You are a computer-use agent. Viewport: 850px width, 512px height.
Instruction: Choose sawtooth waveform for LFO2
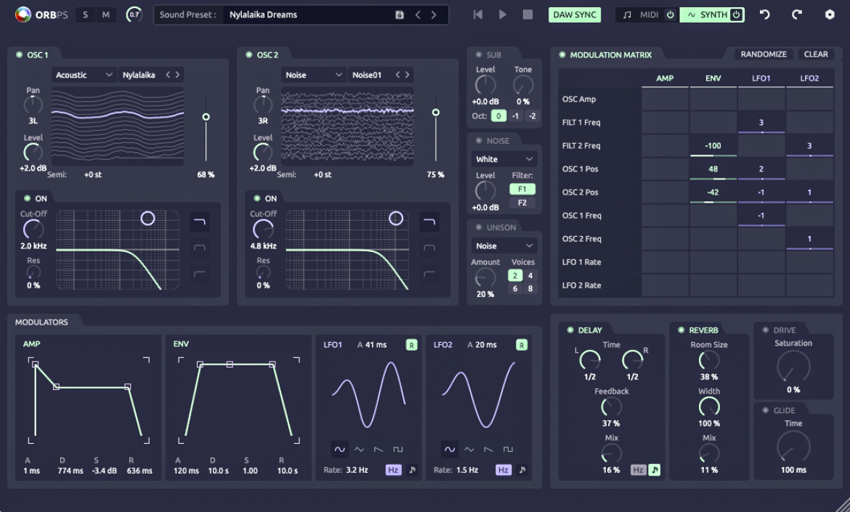(x=488, y=449)
